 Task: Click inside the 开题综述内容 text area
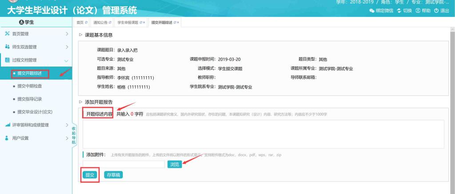click(263, 134)
